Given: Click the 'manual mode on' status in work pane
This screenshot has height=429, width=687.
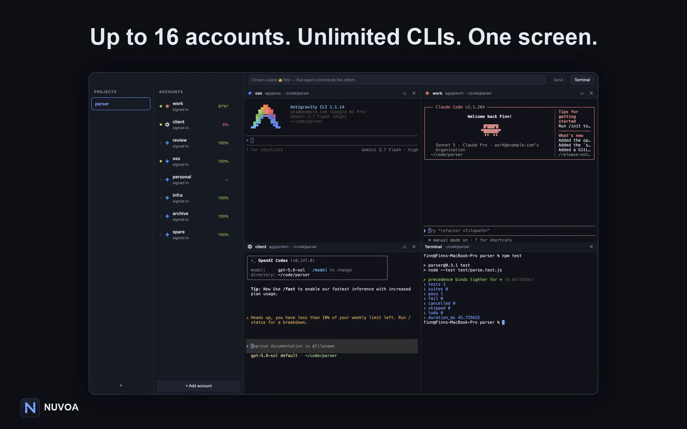Looking at the screenshot, I should click(x=450, y=240).
